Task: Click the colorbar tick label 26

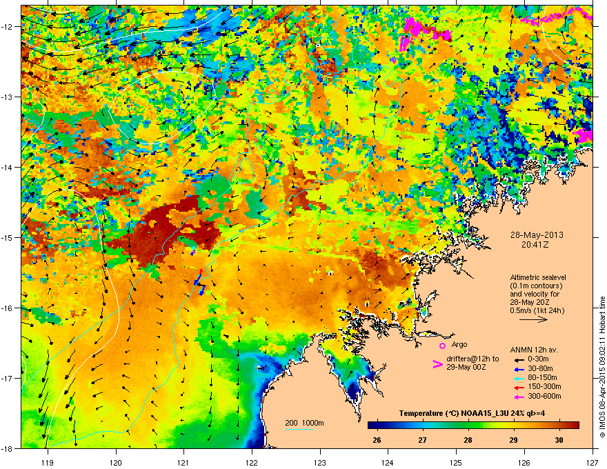Action: click(377, 440)
